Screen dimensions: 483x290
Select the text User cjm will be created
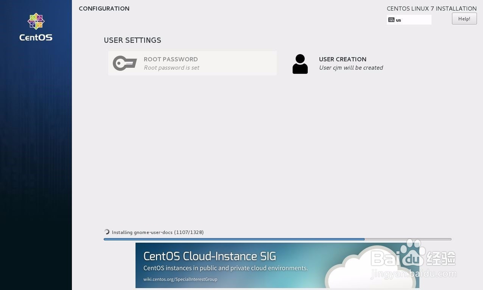[x=351, y=68]
